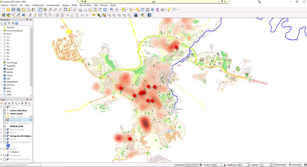Select the Pan Map hand tool
The width and height of the screenshot is (307, 167).
pyautogui.click(x=40, y=9)
